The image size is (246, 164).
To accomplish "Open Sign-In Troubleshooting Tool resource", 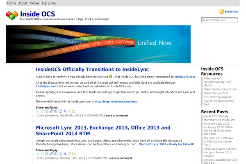I will pos(219,102).
